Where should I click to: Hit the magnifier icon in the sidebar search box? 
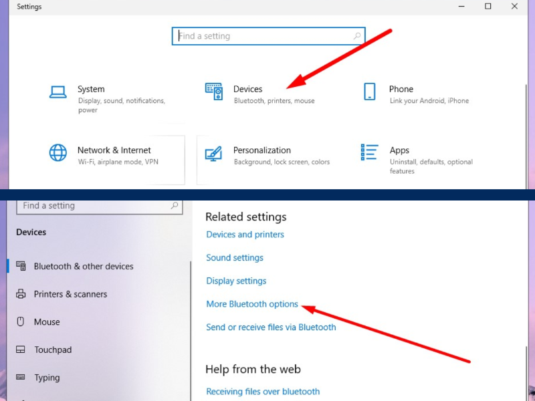pos(175,206)
